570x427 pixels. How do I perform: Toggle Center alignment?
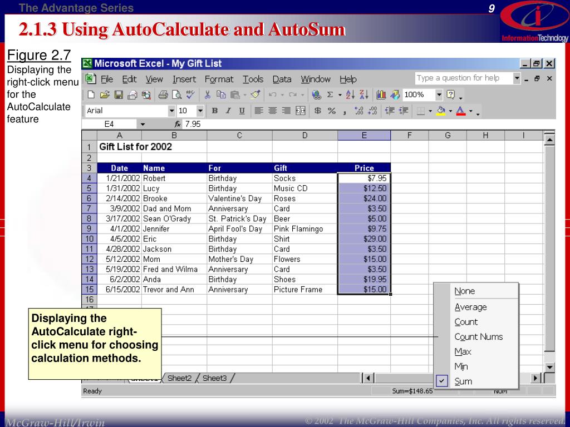pos(272,111)
